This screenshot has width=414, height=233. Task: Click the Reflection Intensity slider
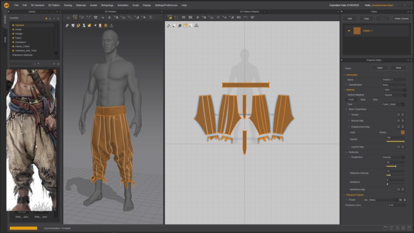tap(395, 175)
